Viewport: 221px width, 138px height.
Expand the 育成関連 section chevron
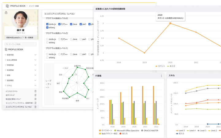[35, 70]
